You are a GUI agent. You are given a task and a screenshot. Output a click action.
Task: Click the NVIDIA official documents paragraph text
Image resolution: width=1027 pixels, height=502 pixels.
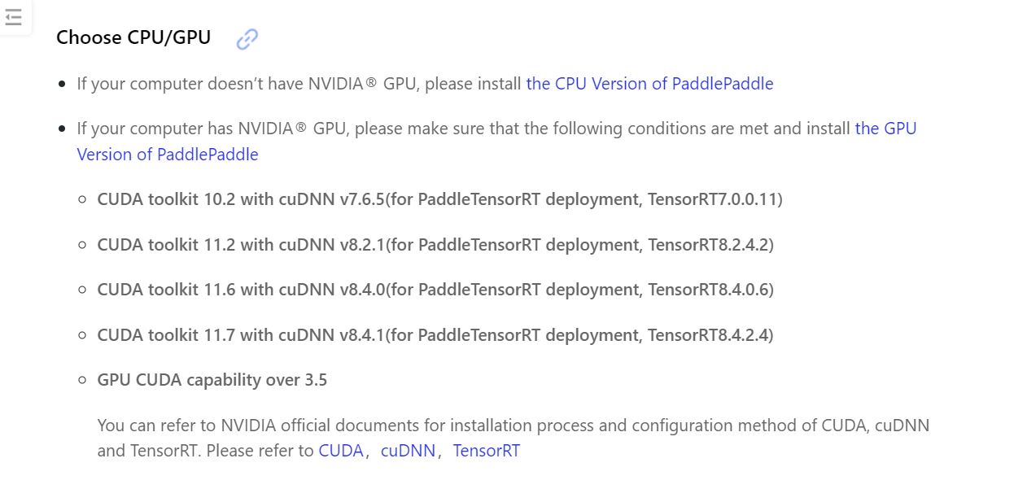tap(513, 438)
